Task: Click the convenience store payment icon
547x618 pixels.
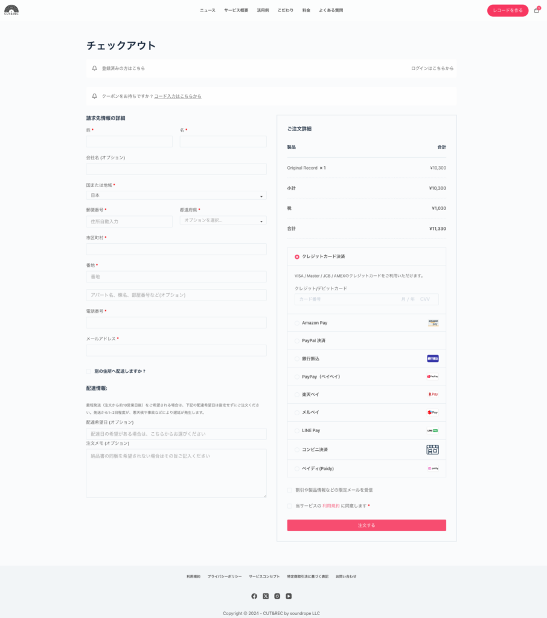Action: point(432,450)
